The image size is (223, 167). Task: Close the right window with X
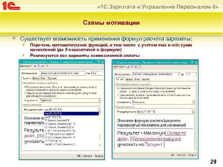(196, 62)
